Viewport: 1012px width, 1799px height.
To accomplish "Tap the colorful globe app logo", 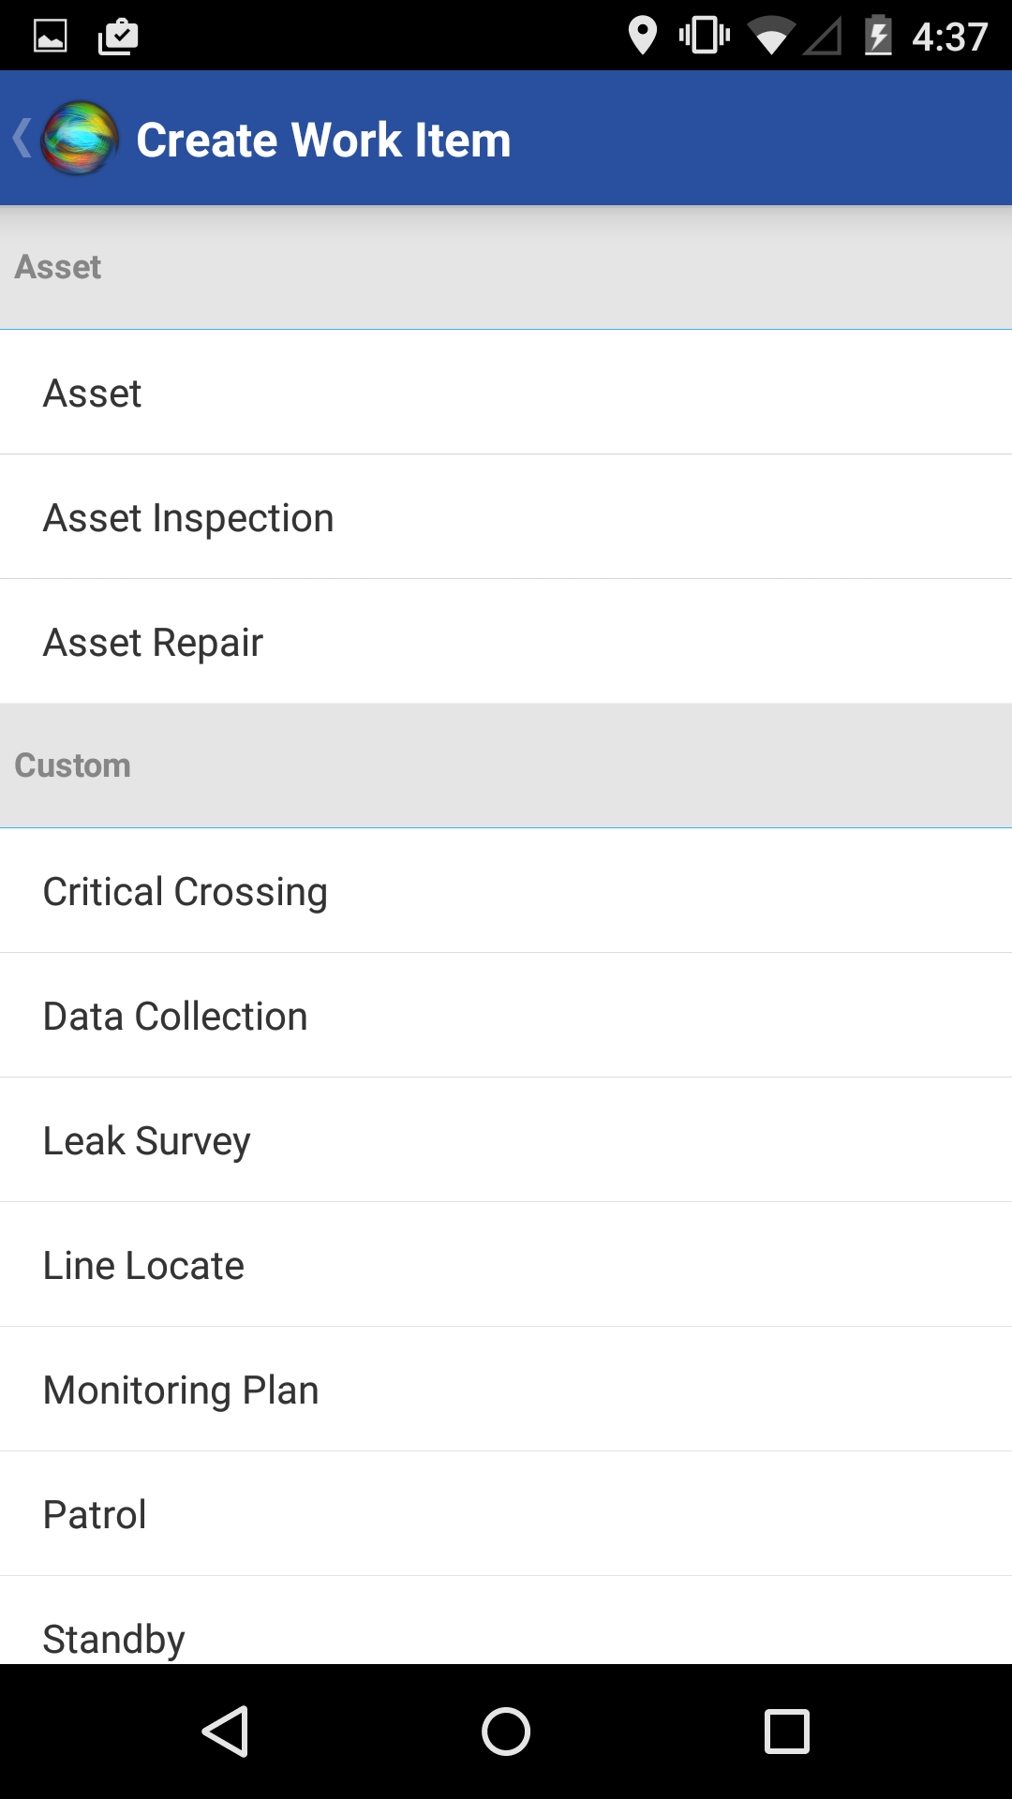I will pos(81,139).
